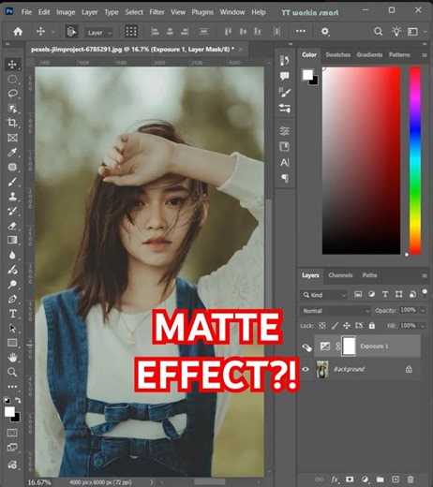The image size is (433, 487).
Task: Select the Elliptical Marquee tool
Action: pos(12,79)
